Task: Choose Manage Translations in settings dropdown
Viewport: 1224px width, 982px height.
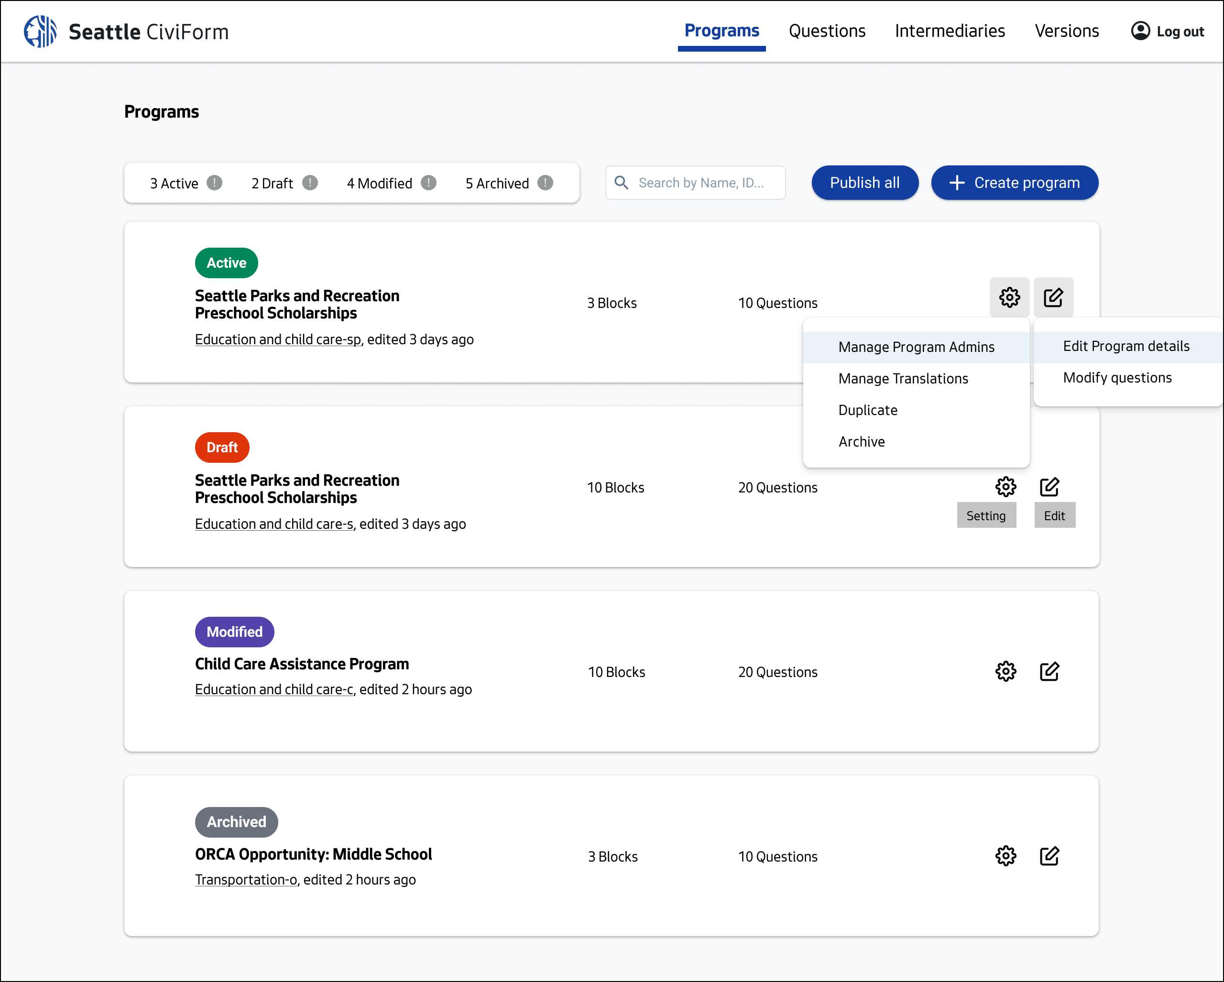Action: pos(903,379)
